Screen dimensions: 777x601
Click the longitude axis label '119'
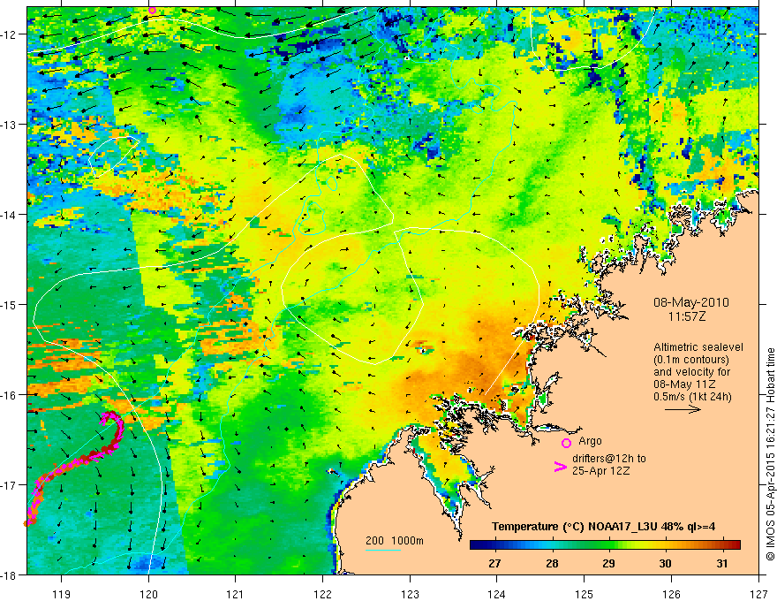pos(61,594)
